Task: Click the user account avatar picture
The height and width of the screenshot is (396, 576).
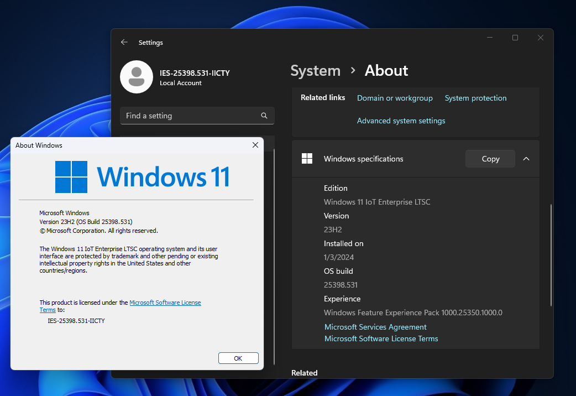Action: pos(137,77)
